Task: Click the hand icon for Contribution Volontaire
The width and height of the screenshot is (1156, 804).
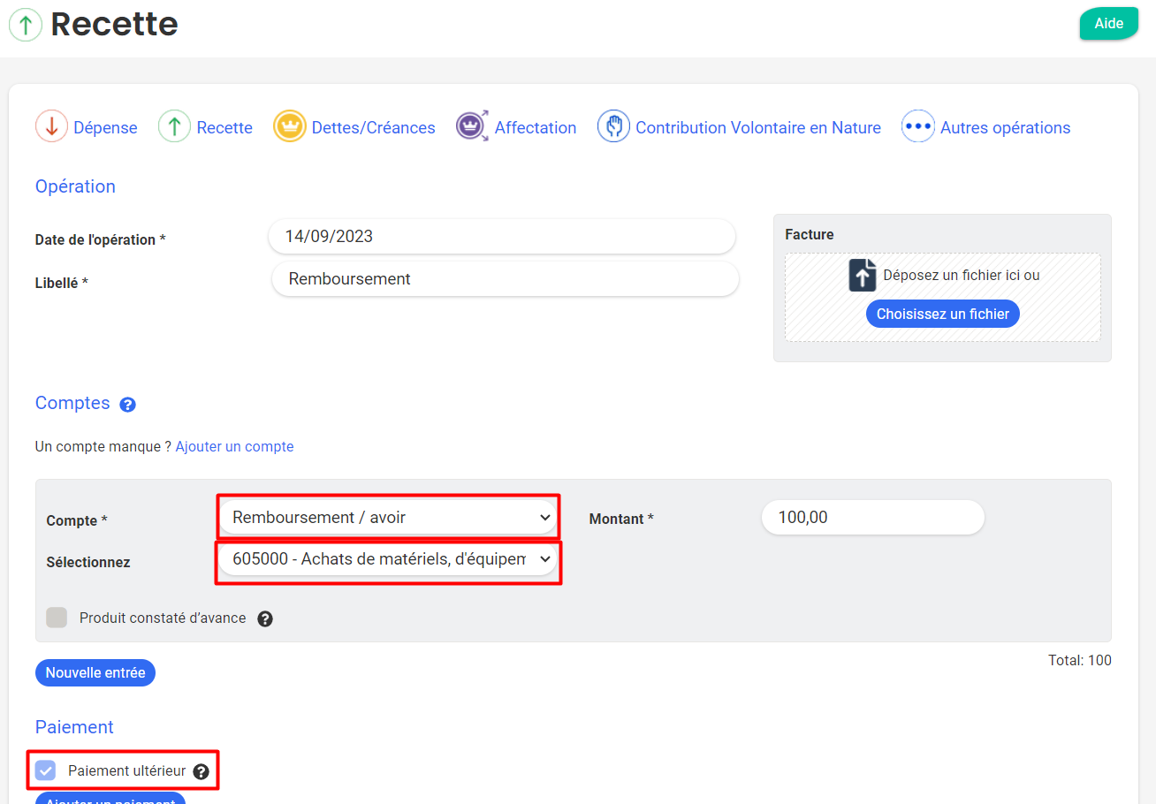Action: (x=613, y=126)
